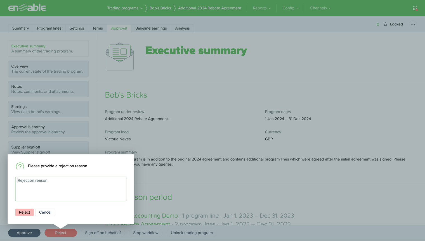Select Executive summary in sidebar

coord(48,49)
